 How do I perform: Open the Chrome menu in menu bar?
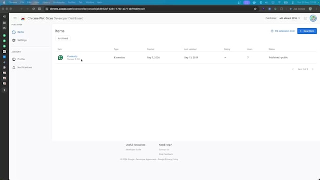[13, 2]
